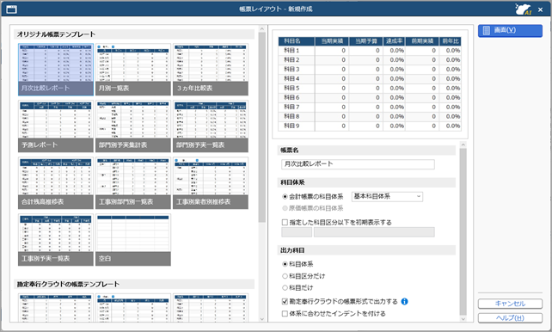Click the 勘定奉行クラウドの帳票テンプレート section header
This screenshot has height=332, width=552.
(134, 284)
